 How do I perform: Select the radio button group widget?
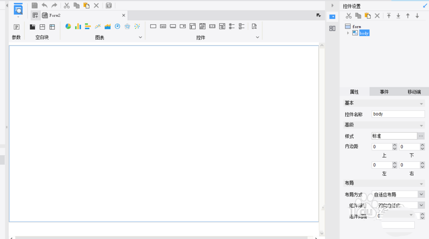coord(232,27)
